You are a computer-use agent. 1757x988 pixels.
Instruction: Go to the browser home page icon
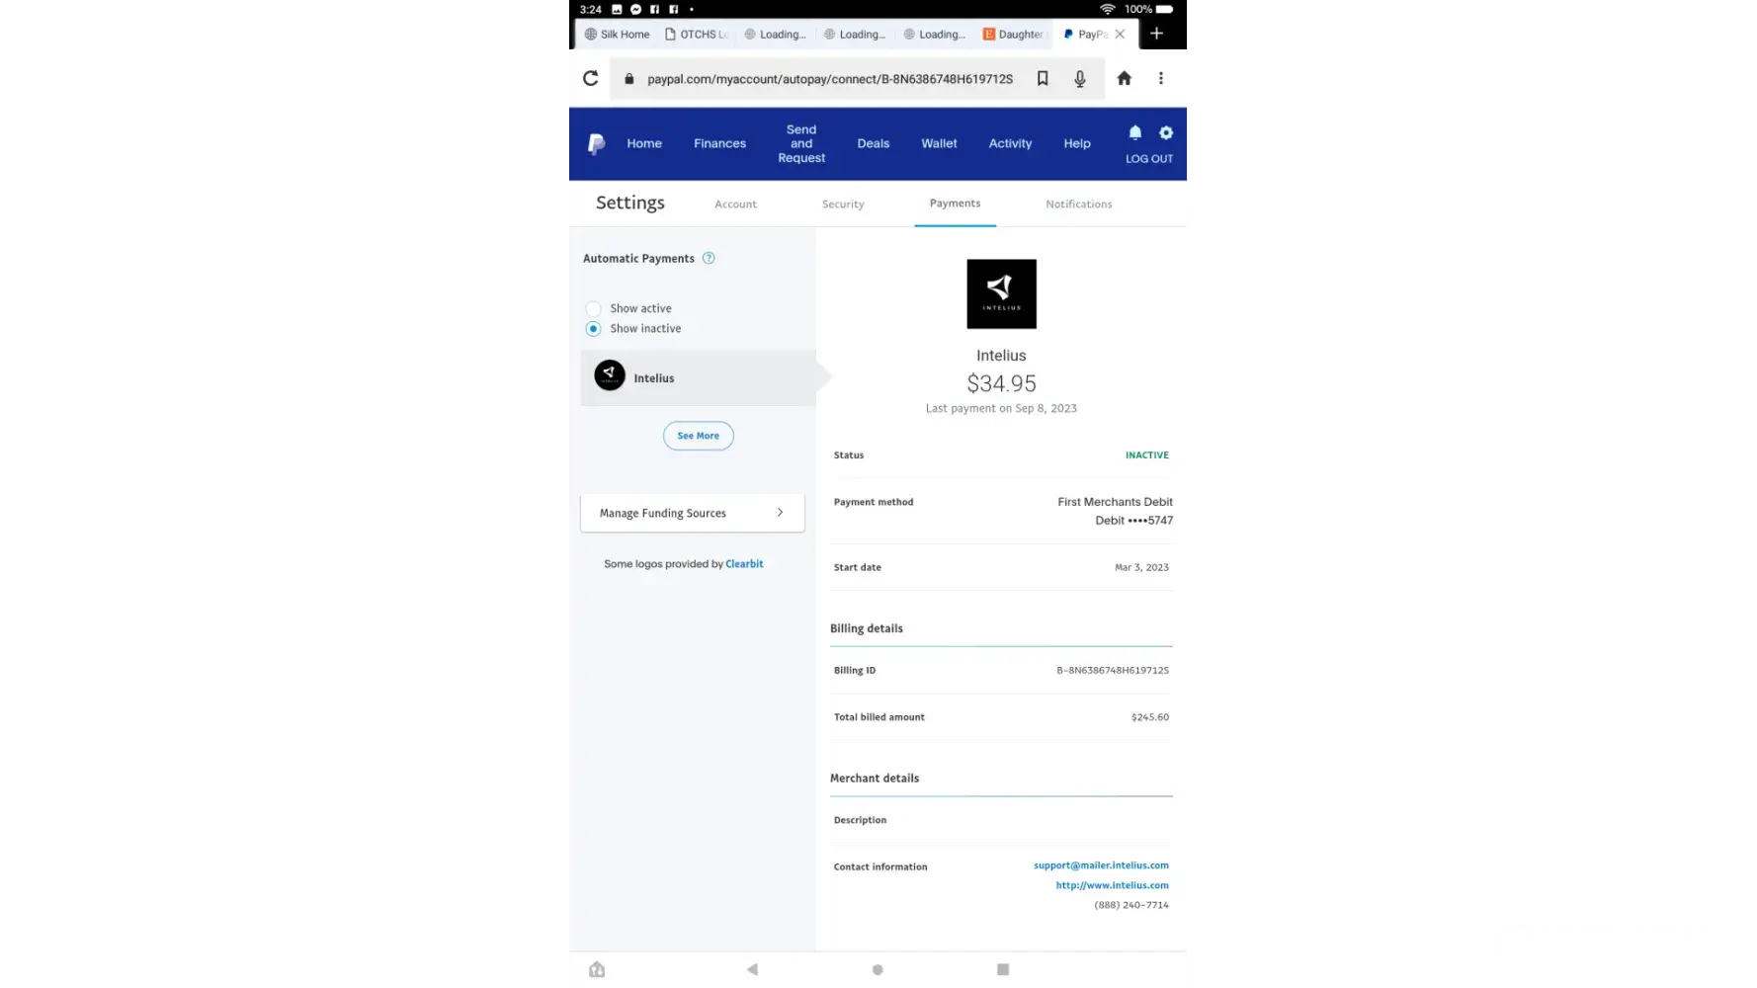[x=1124, y=78]
